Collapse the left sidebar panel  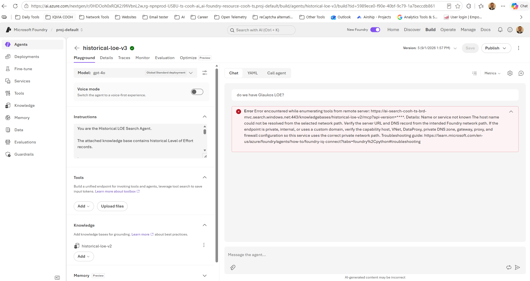(57, 278)
